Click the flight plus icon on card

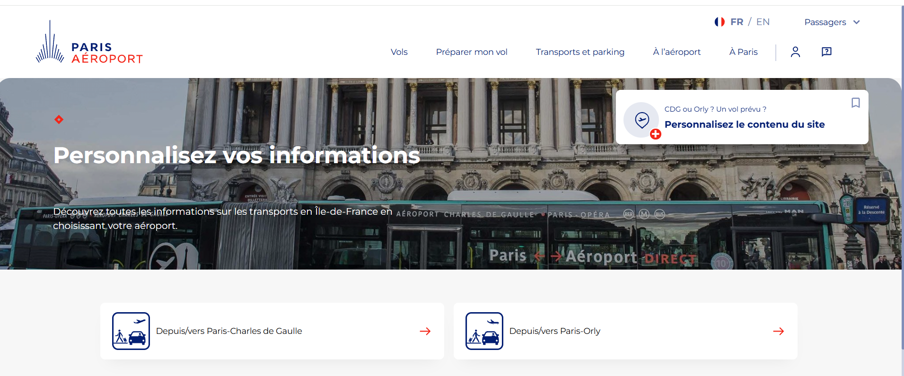(642, 120)
